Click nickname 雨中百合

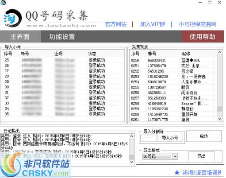tap(189, 93)
